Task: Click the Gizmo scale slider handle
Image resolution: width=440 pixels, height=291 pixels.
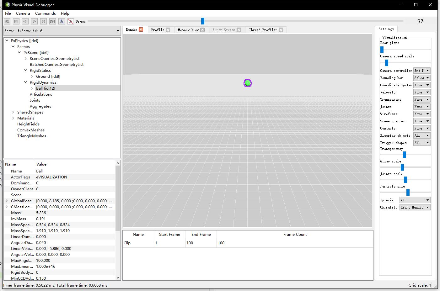Action: [402, 167]
